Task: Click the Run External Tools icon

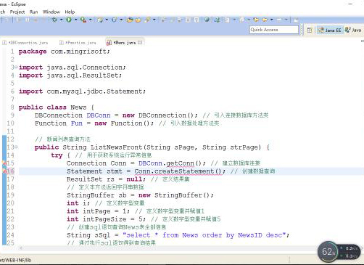Action: 83,20
